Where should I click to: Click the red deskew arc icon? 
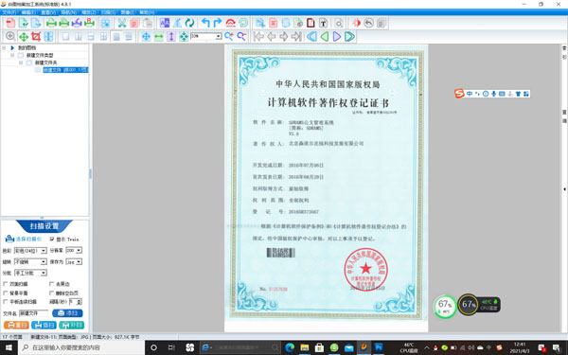pos(230,23)
